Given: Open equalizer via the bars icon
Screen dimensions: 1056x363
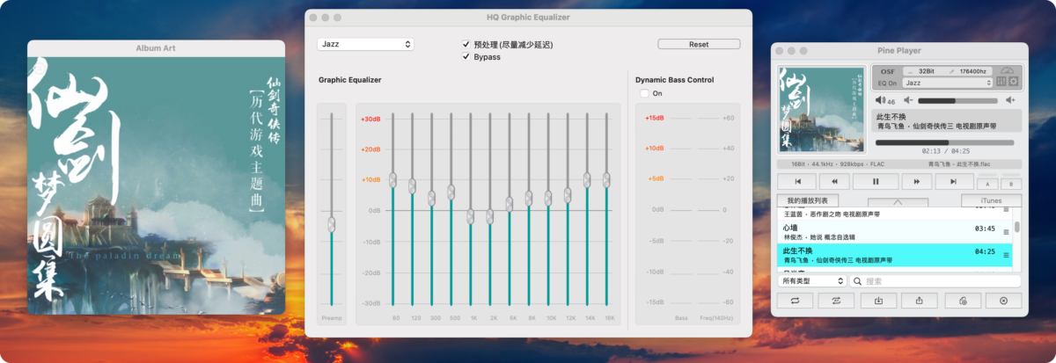Looking at the screenshot, I should [x=1001, y=83].
